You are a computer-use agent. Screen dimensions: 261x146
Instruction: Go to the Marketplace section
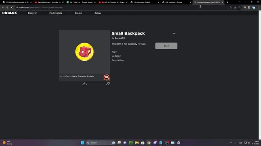click(x=56, y=13)
